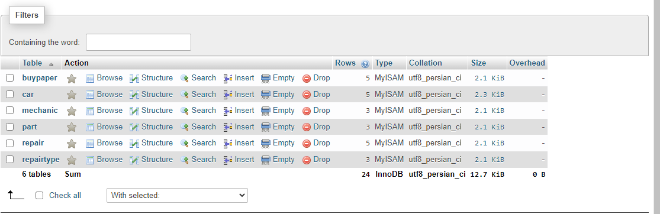Click the Search icon for part

tap(184, 127)
